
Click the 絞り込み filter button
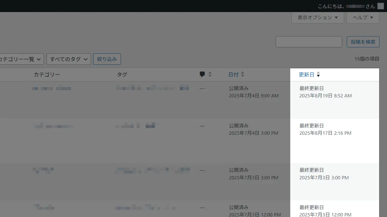pyautogui.click(x=107, y=59)
